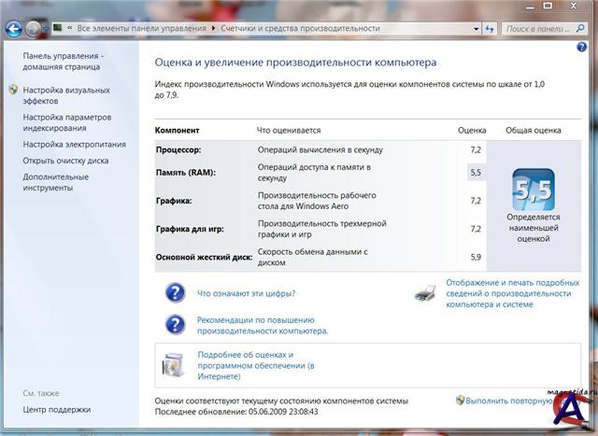Maximize the window
Viewport: 598px width, 436px height.
point(548,6)
